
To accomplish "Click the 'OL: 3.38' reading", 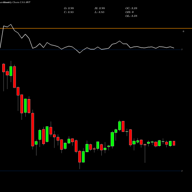I will [131, 16].
